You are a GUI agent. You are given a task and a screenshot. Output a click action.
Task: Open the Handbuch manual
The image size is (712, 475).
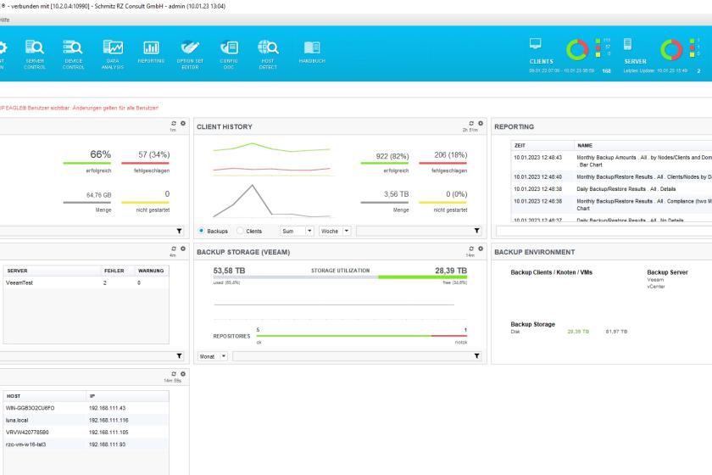[312, 52]
